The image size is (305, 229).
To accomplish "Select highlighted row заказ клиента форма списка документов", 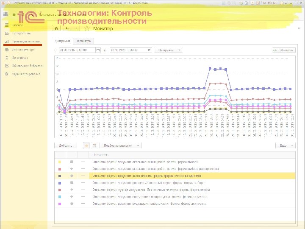I will coord(175,176).
